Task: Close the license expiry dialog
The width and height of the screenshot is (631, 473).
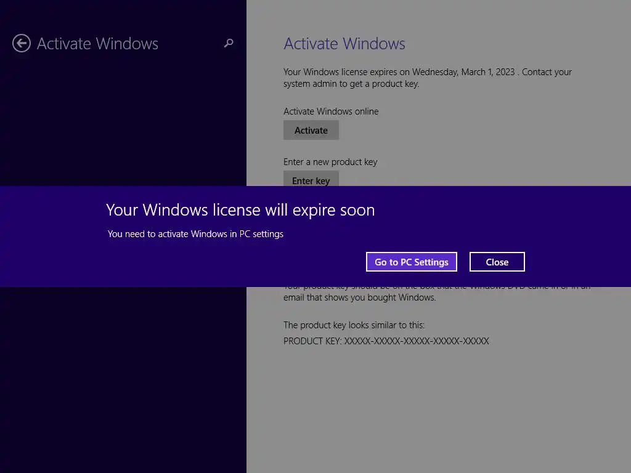Action: 497,262
